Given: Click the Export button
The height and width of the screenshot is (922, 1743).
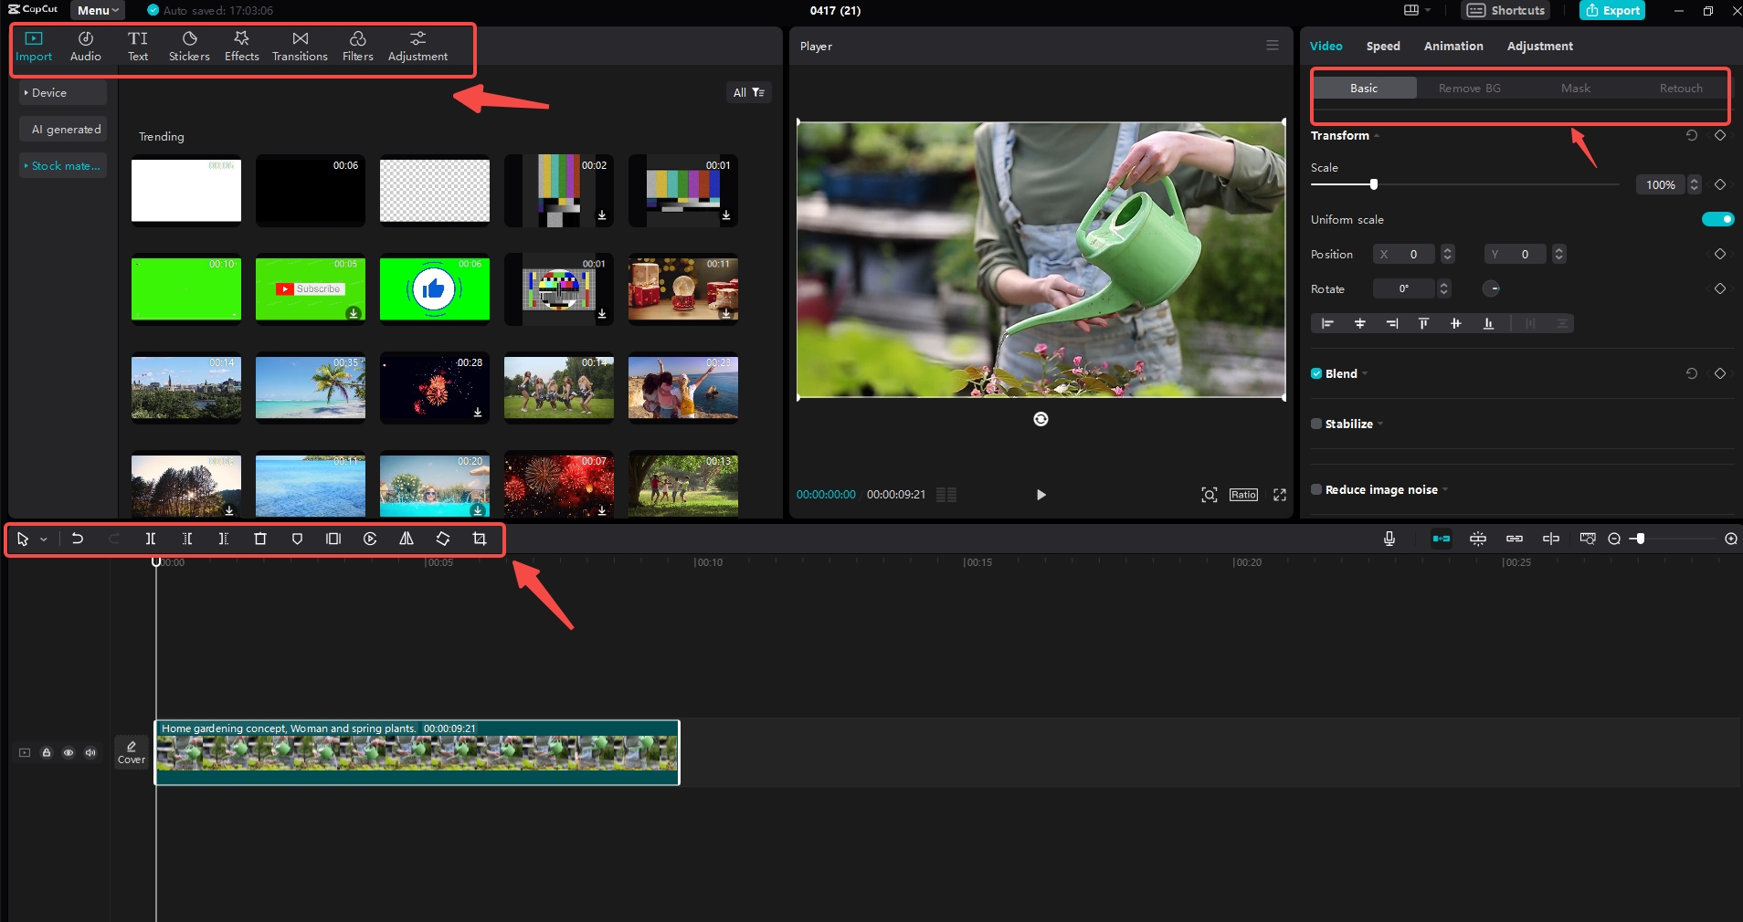Looking at the screenshot, I should pyautogui.click(x=1611, y=10).
